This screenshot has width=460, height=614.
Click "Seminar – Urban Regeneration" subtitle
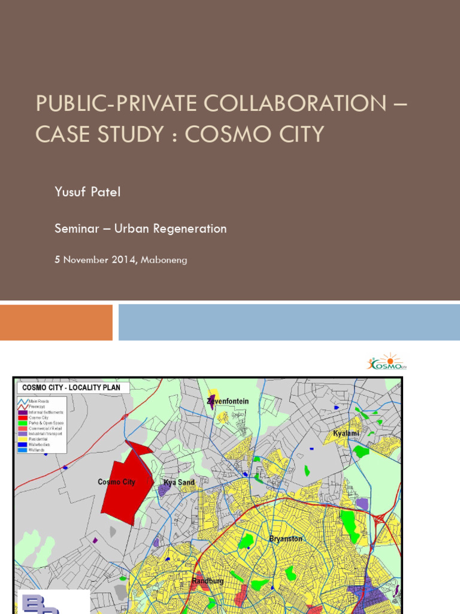pyautogui.click(x=140, y=228)
